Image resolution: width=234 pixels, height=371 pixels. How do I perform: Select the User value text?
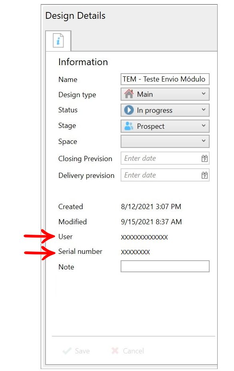[145, 237]
